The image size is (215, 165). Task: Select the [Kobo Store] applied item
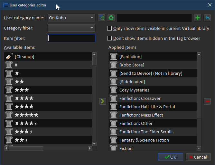pos(132,65)
